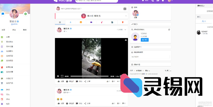The image size is (213, 107).
Task: Open the video post privacy dropdown
Action: (65, 31)
